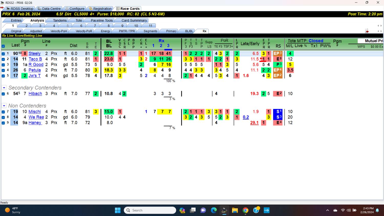The width and height of the screenshot is (384, 216).
Task: Open the Tandems sub-tab
Action: (60, 20)
